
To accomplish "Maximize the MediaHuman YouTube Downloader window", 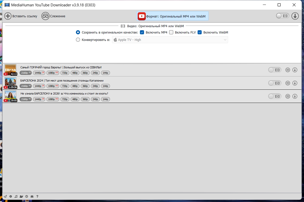I will (279, 5).
